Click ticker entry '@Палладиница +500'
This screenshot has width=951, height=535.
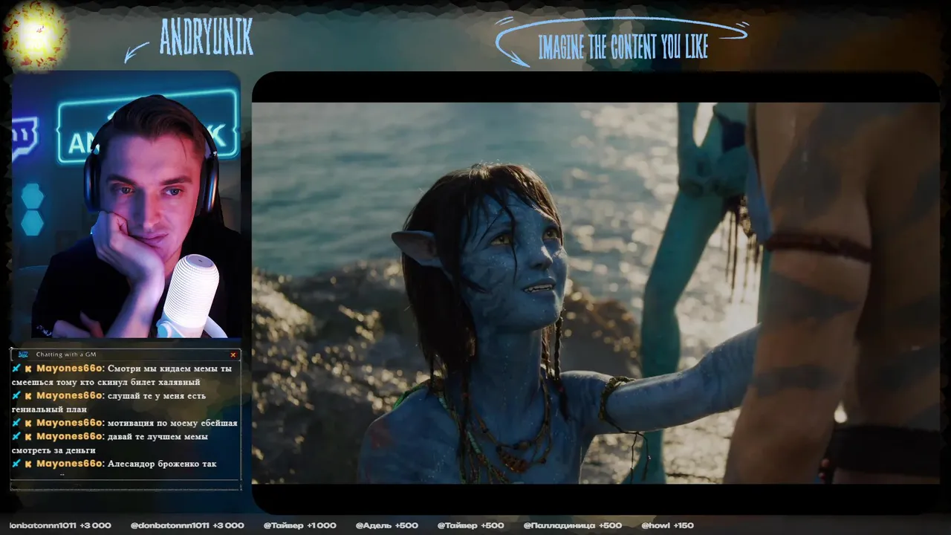(573, 525)
